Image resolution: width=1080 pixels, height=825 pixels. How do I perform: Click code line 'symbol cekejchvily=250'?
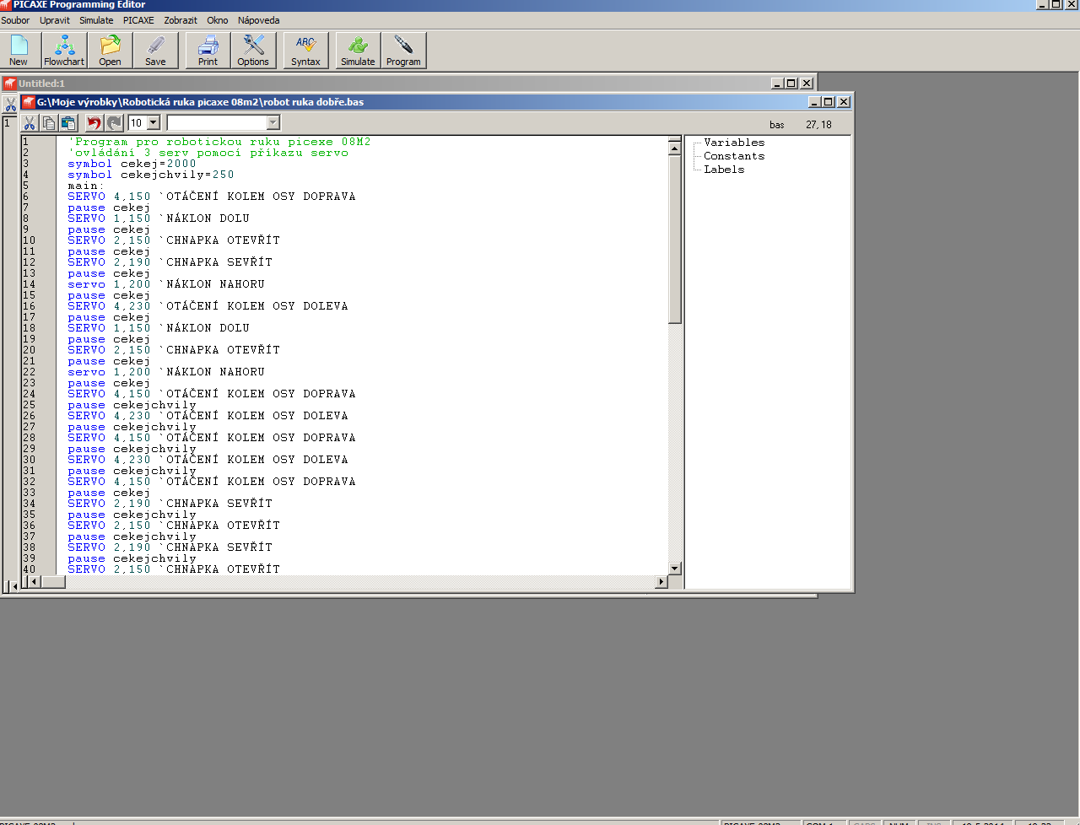(151, 175)
